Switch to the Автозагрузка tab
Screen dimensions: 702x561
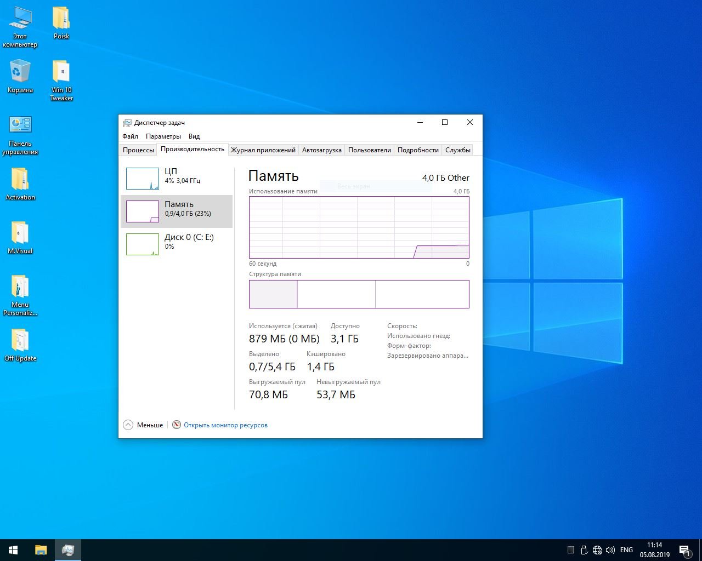click(x=321, y=150)
